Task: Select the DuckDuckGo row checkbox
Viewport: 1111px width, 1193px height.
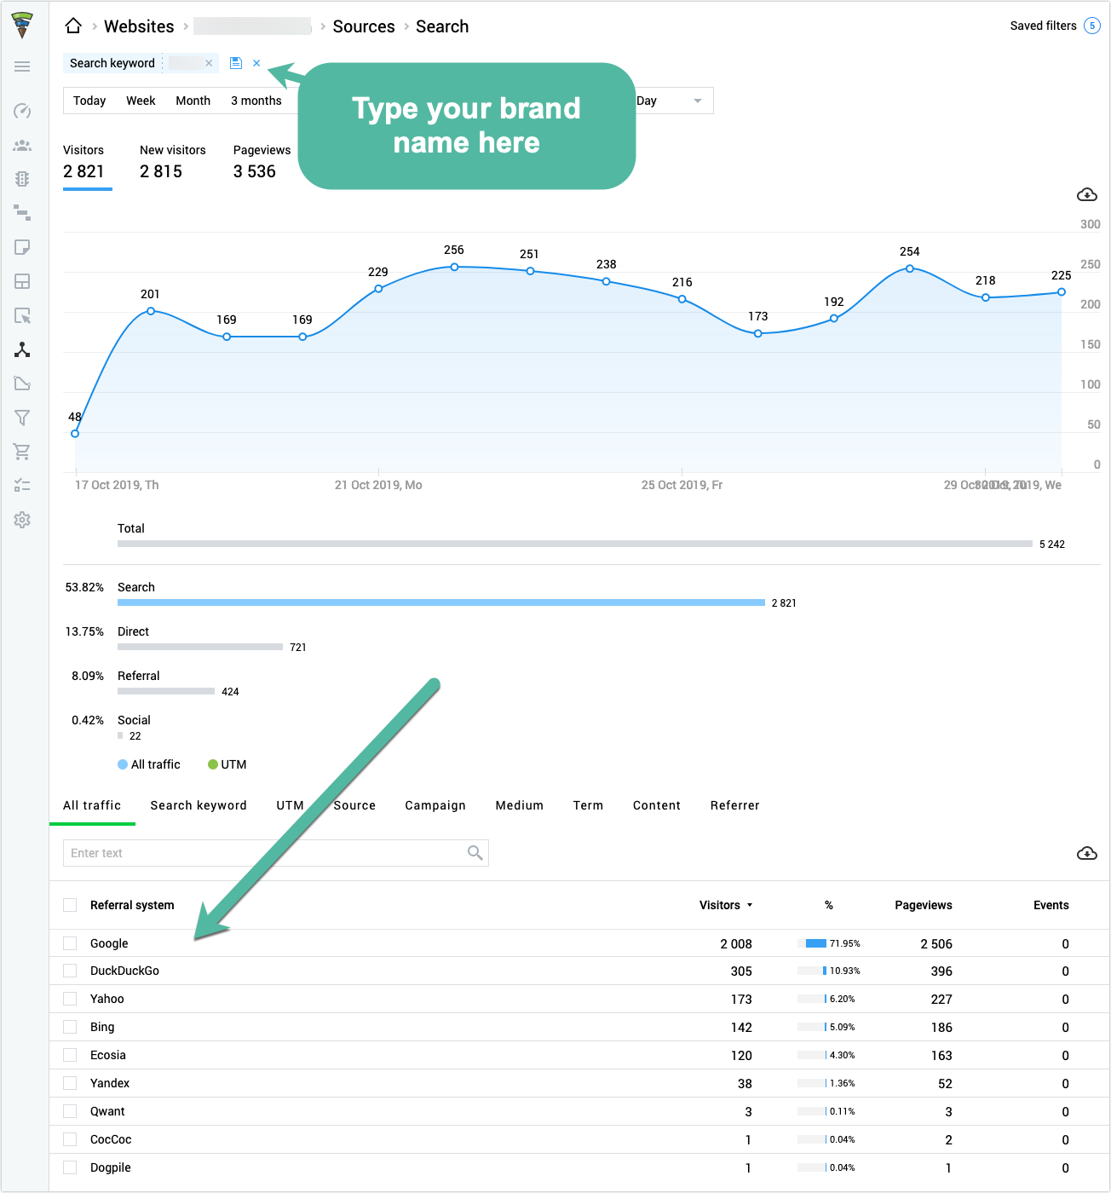Action: (69, 971)
